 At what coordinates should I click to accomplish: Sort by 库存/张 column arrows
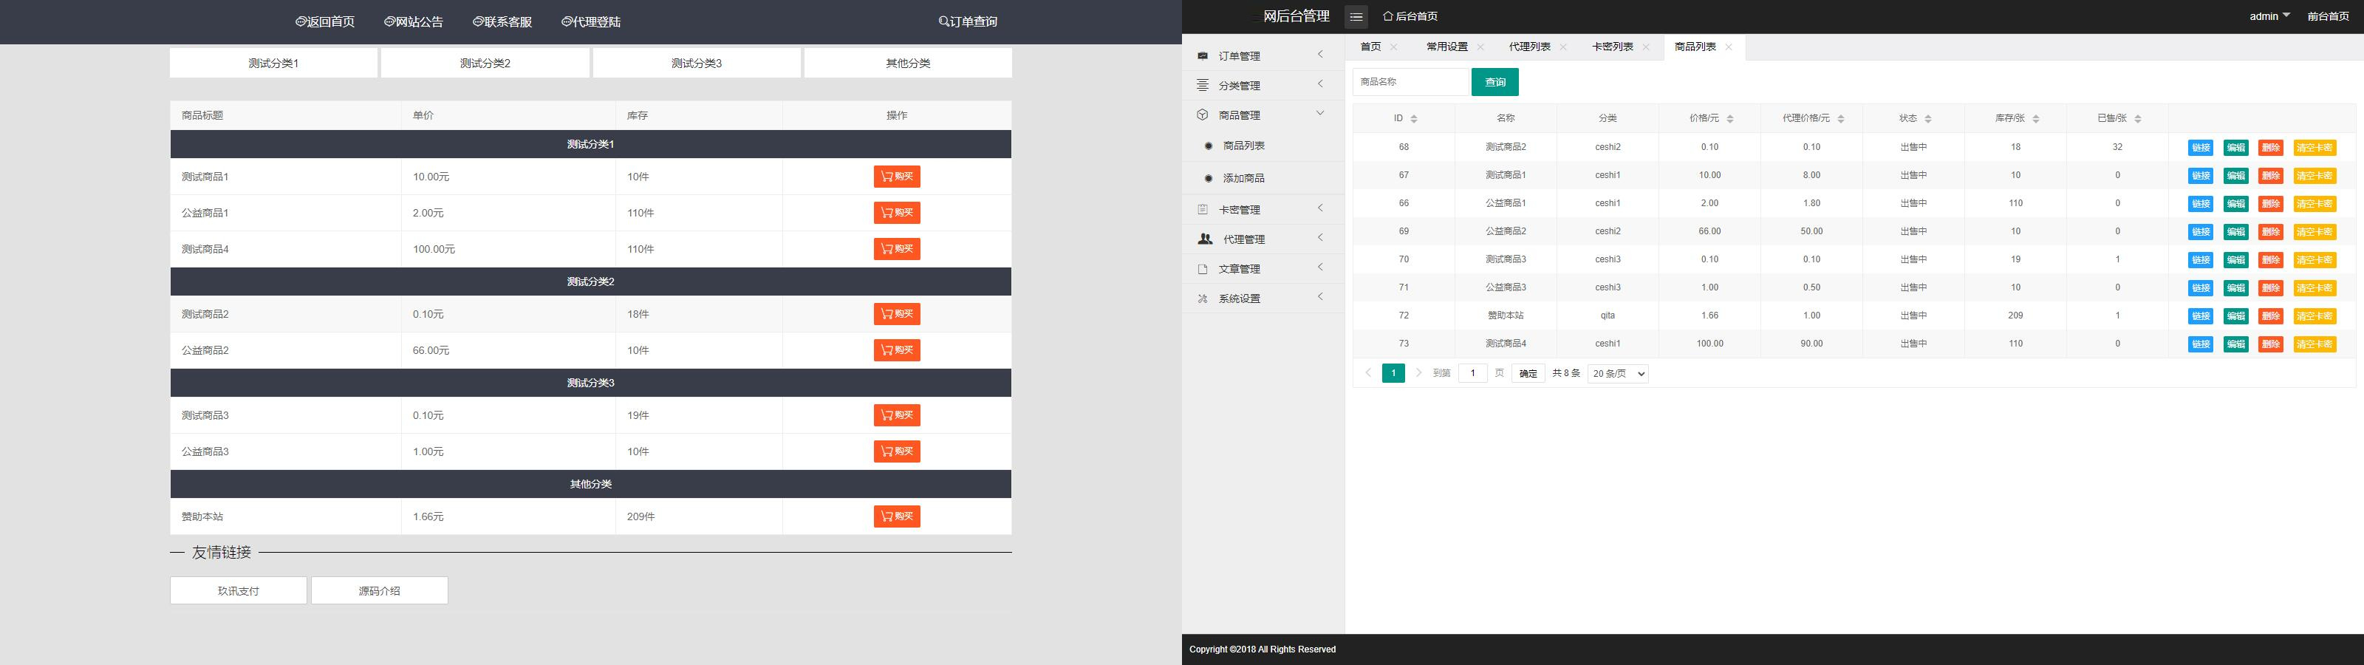(x=2035, y=118)
